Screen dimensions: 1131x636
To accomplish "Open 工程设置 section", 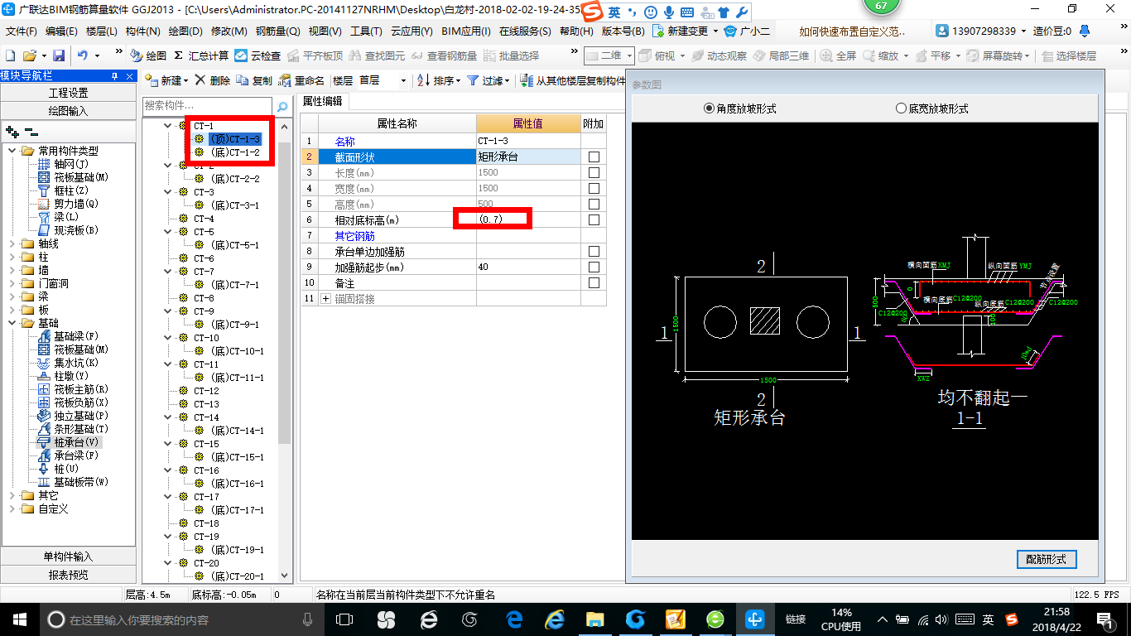I will 68,93.
